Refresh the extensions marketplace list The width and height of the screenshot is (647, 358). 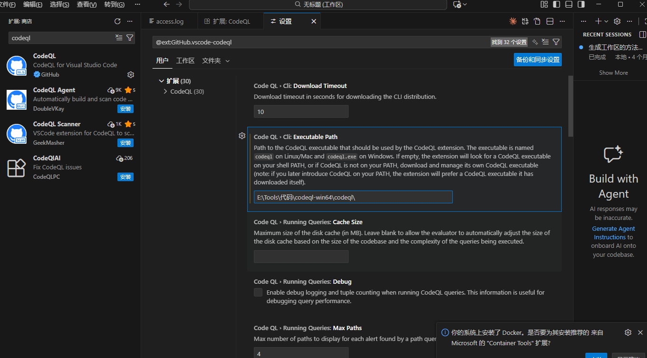tap(117, 21)
